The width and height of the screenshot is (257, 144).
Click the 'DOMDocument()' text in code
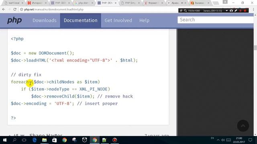(x=55, y=53)
